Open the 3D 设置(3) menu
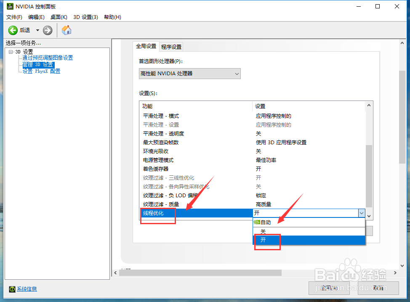 pyautogui.click(x=85, y=17)
